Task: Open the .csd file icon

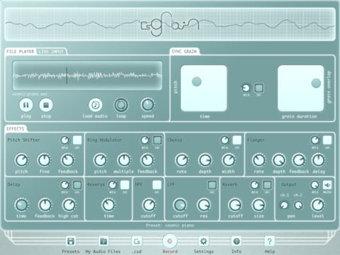Action: coord(137,242)
